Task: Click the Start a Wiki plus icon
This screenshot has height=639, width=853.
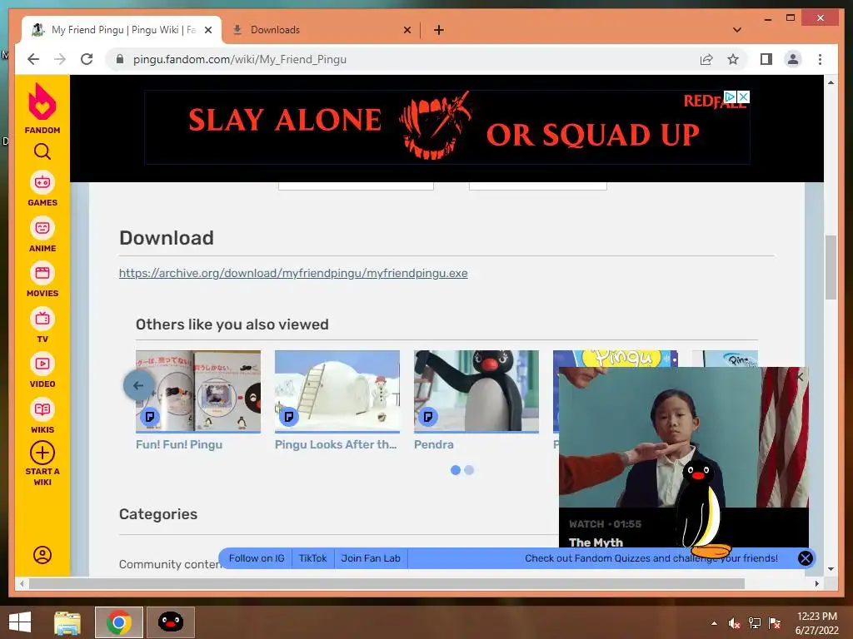Action: [x=42, y=453]
